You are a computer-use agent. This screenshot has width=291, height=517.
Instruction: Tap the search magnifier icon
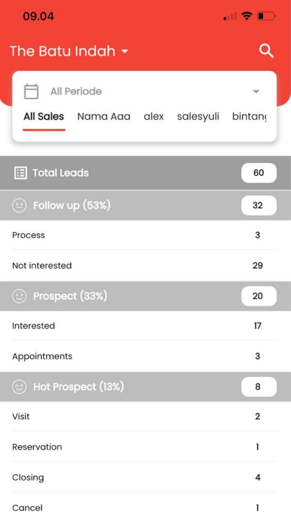[266, 51]
